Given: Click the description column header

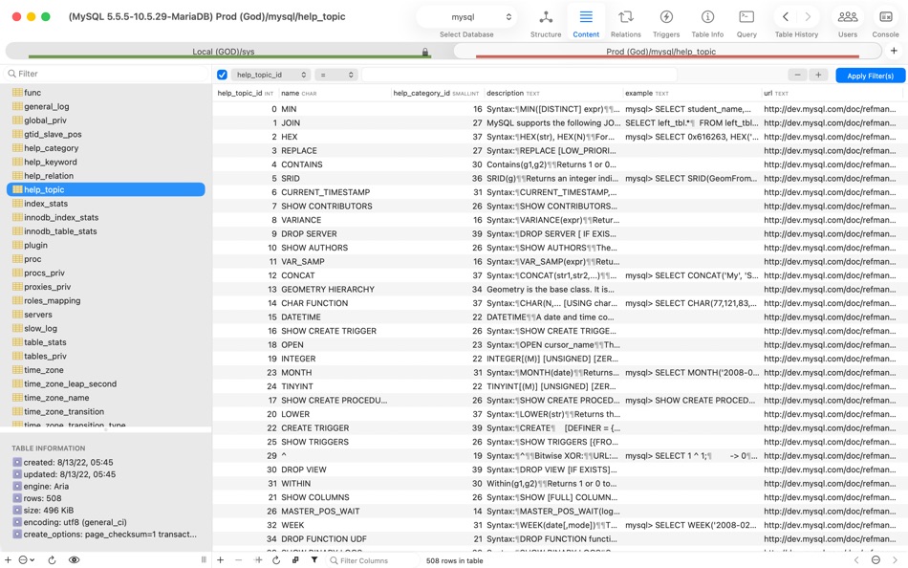Looking at the screenshot, I should click(553, 93).
